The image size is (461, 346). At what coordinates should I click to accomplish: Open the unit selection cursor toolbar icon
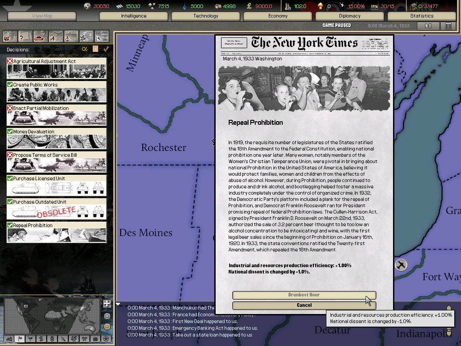[102, 37]
